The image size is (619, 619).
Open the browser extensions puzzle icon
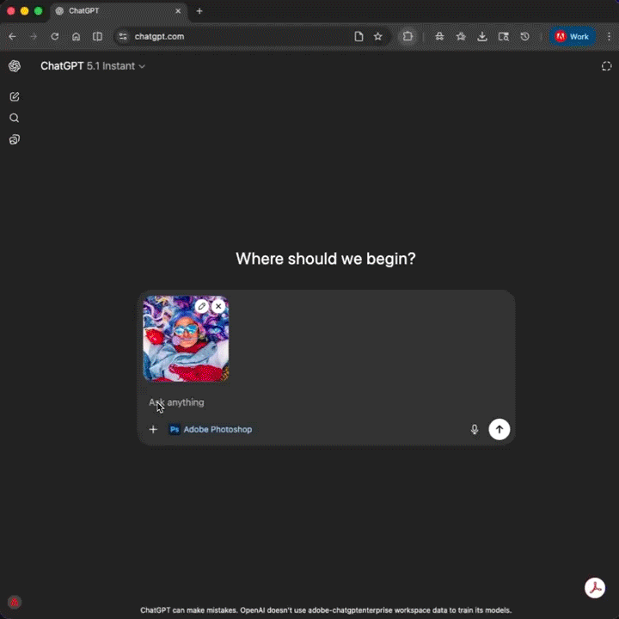click(408, 36)
